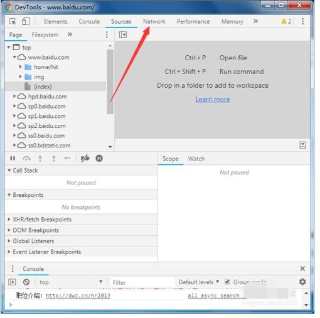Toggle Group similar checkbox
320x318 pixels.
(227, 282)
